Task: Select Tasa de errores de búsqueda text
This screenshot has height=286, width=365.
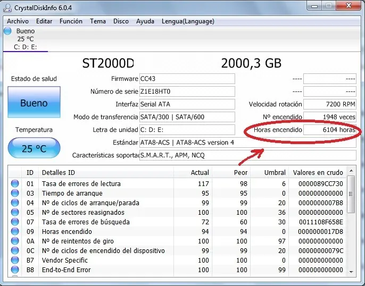Action: [x=86, y=222]
